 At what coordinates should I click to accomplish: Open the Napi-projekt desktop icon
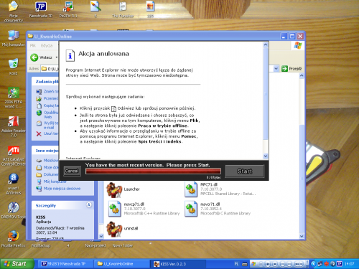click(95, 245)
